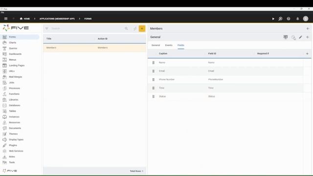Open the user avatar menu
Screen dimensions: 313x176
point(306,19)
